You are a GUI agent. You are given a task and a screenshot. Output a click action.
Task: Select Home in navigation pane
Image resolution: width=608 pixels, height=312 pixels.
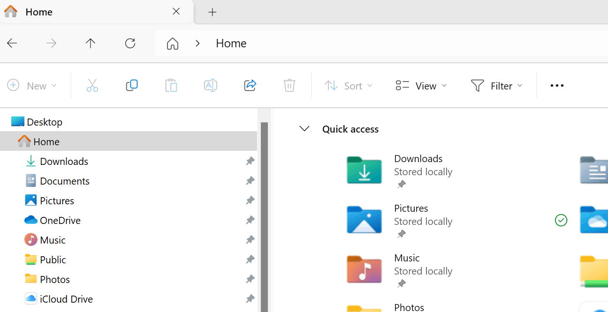point(129,141)
